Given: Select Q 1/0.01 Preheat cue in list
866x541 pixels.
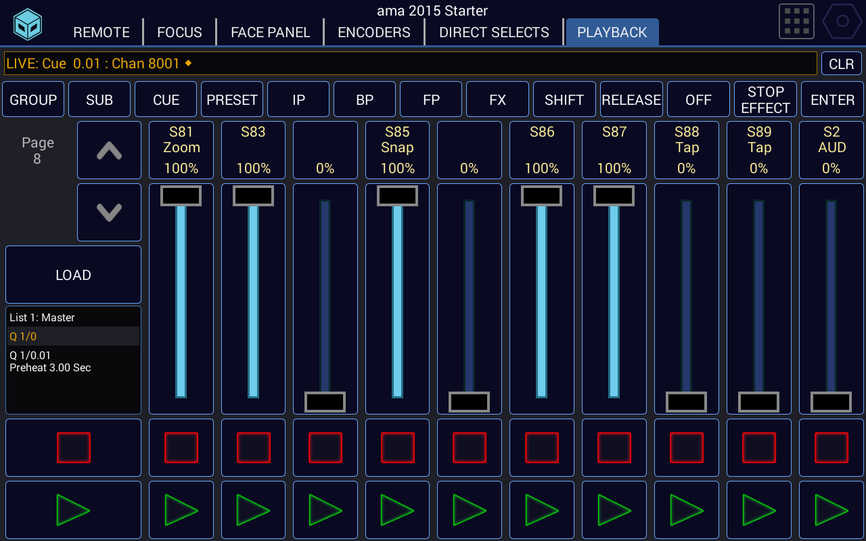Looking at the screenshot, I should coord(50,362).
